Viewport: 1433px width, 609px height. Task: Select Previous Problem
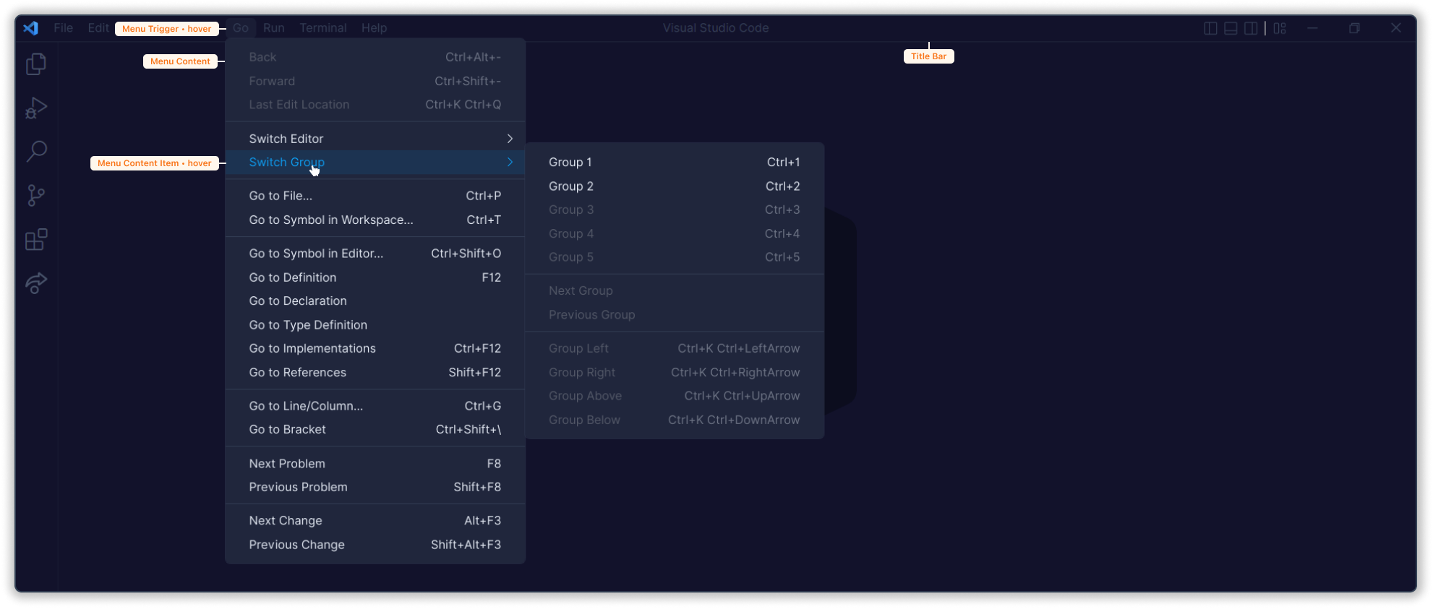pyautogui.click(x=375, y=487)
